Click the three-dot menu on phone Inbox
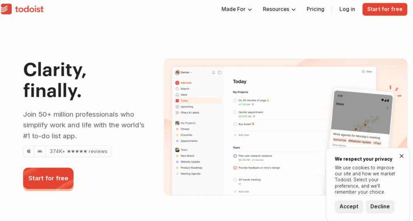The height and width of the screenshot is (221, 413). pos(387,108)
